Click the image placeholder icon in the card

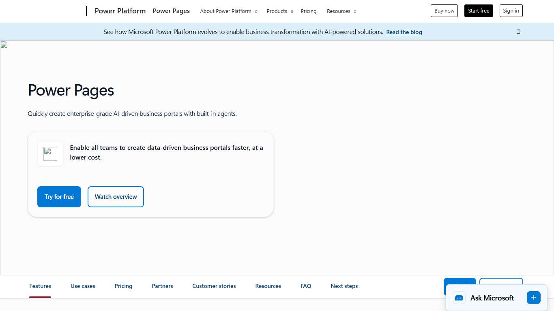point(50,154)
